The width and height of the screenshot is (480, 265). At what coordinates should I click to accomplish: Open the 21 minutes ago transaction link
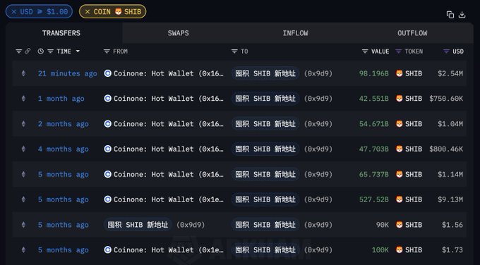67,73
